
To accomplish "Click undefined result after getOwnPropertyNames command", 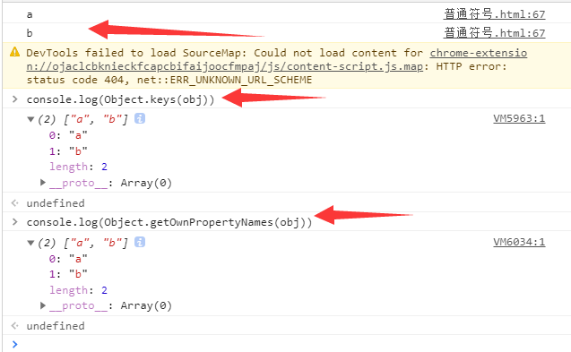I will click(x=56, y=326).
